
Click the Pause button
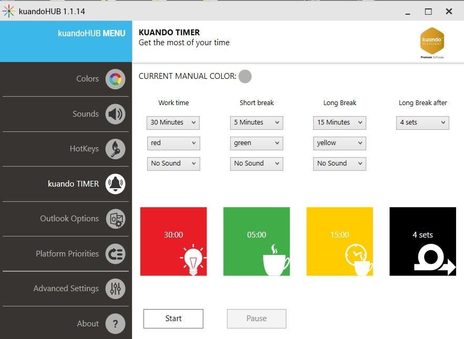tap(256, 319)
